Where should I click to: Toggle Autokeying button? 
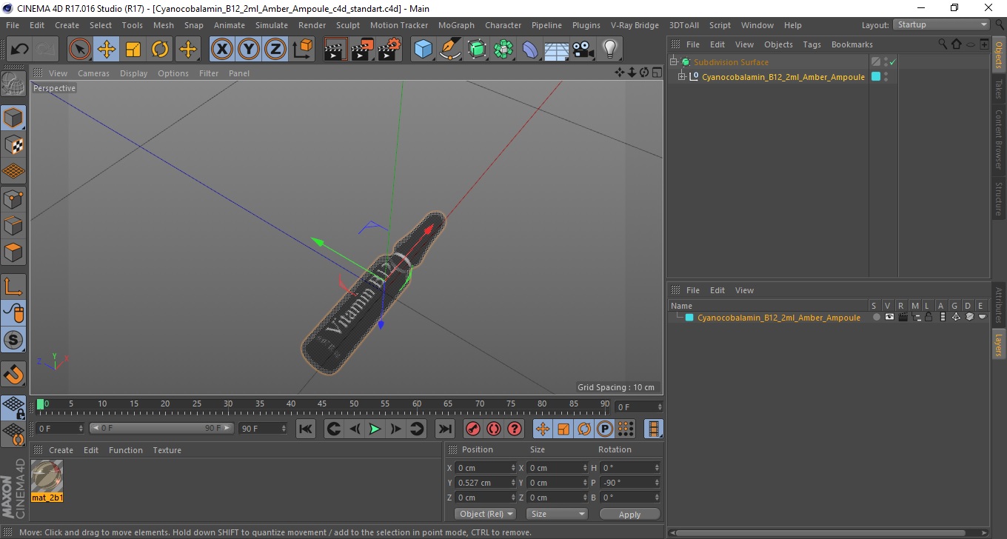click(x=494, y=429)
